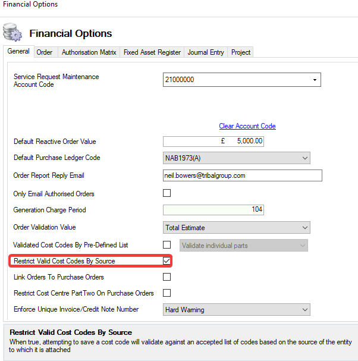358x361 pixels.
Task: Tick Restrict Cost Centre PartTwo checkbox
Action: (x=167, y=293)
